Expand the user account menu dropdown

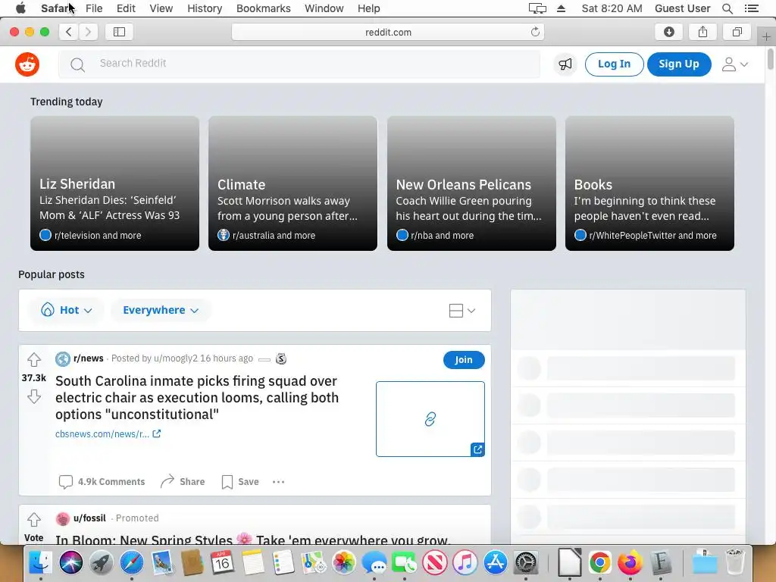(x=735, y=64)
